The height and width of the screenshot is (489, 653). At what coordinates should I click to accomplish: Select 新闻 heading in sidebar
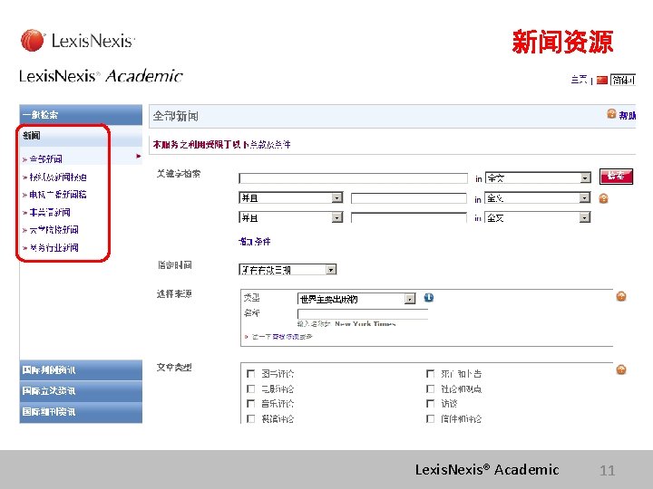pos(32,135)
